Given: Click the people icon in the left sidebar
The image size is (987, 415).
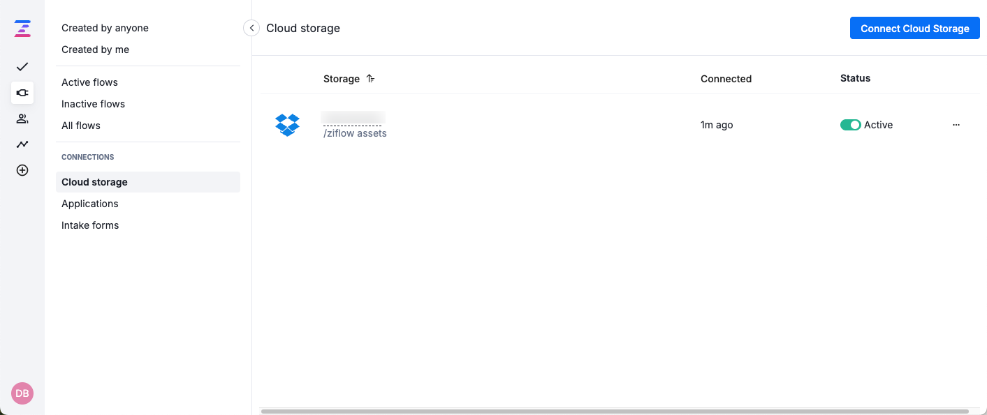Looking at the screenshot, I should click(22, 119).
